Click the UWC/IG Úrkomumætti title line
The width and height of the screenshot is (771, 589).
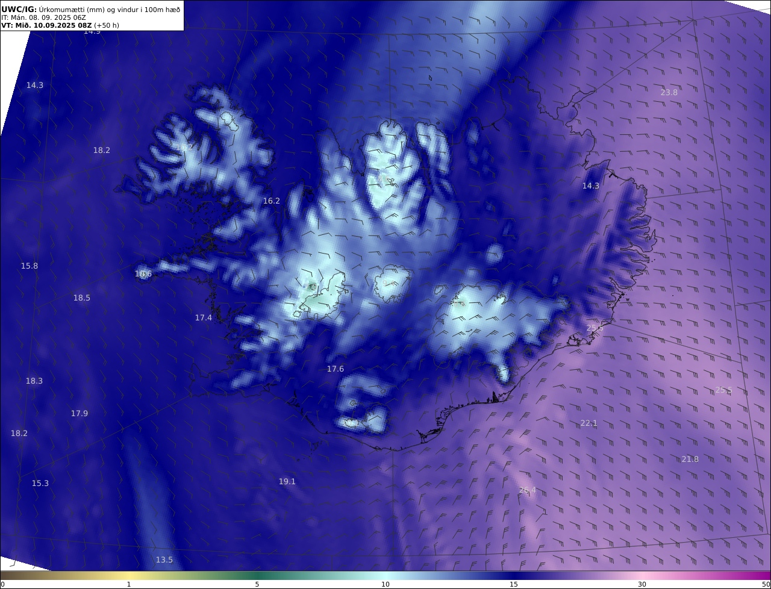click(x=90, y=10)
